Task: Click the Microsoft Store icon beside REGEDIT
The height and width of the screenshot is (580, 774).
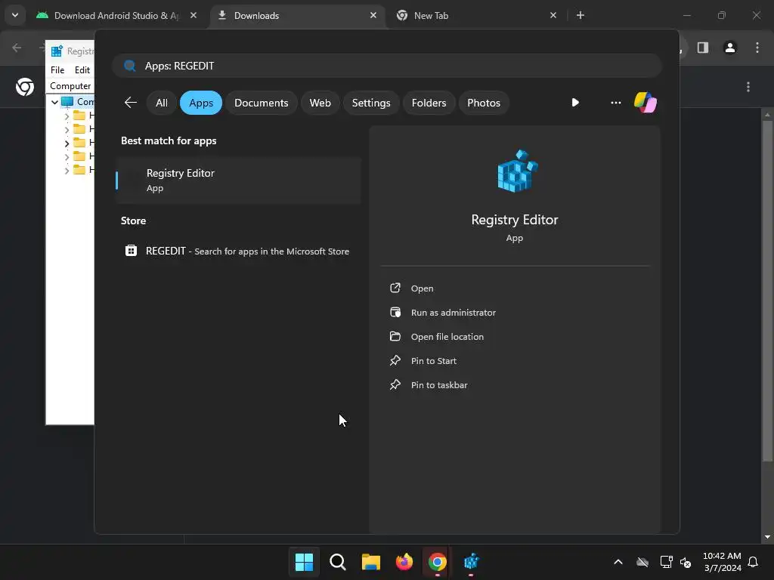Action: pos(131,251)
